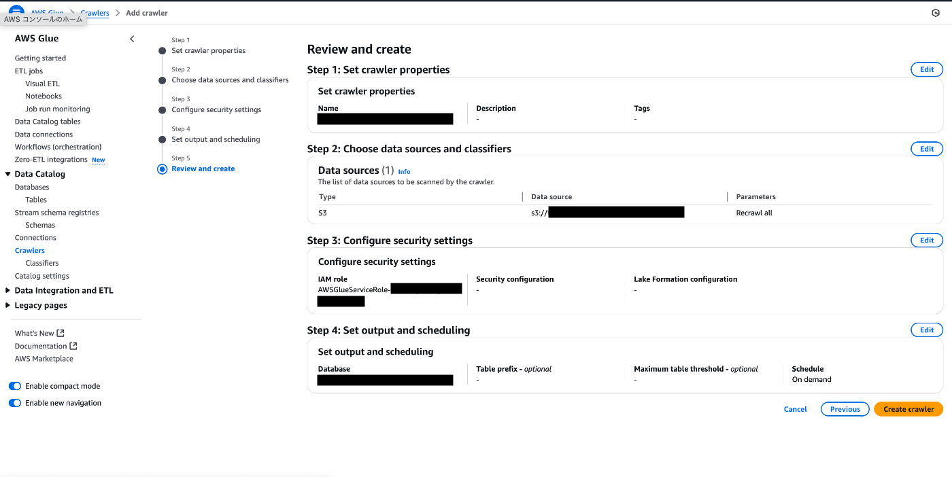
Task: Open Connections in sidebar
Action: click(35, 238)
